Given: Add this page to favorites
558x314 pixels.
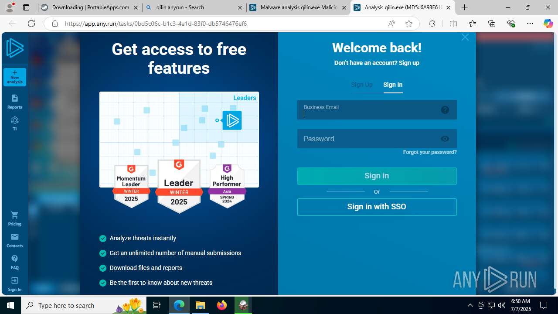Looking at the screenshot, I should click(409, 24).
